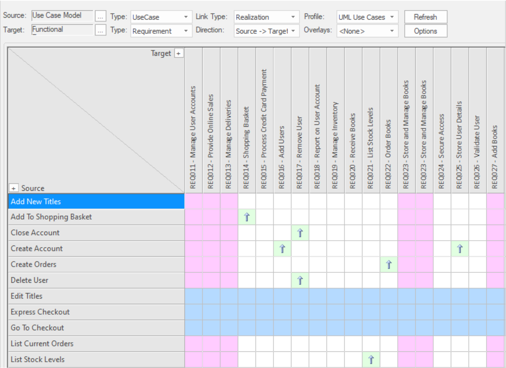506x368 pixels.
Task: Click Create Account arrow under REQ025 Store User Details
Action: point(460,248)
